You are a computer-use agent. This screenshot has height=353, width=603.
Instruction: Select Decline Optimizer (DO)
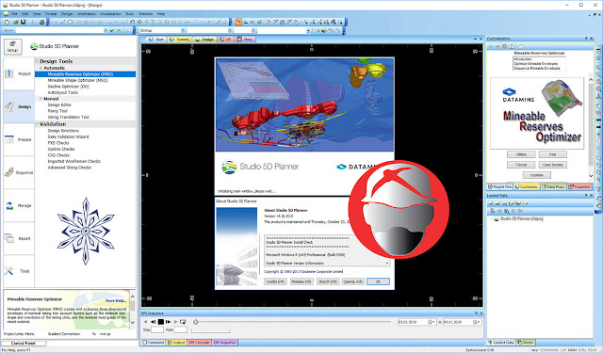tap(69, 87)
